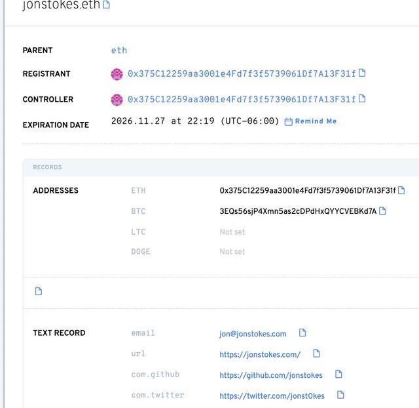This screenshot has height=408, width=419.
Task: Copy the url text record
Action: 316,354
